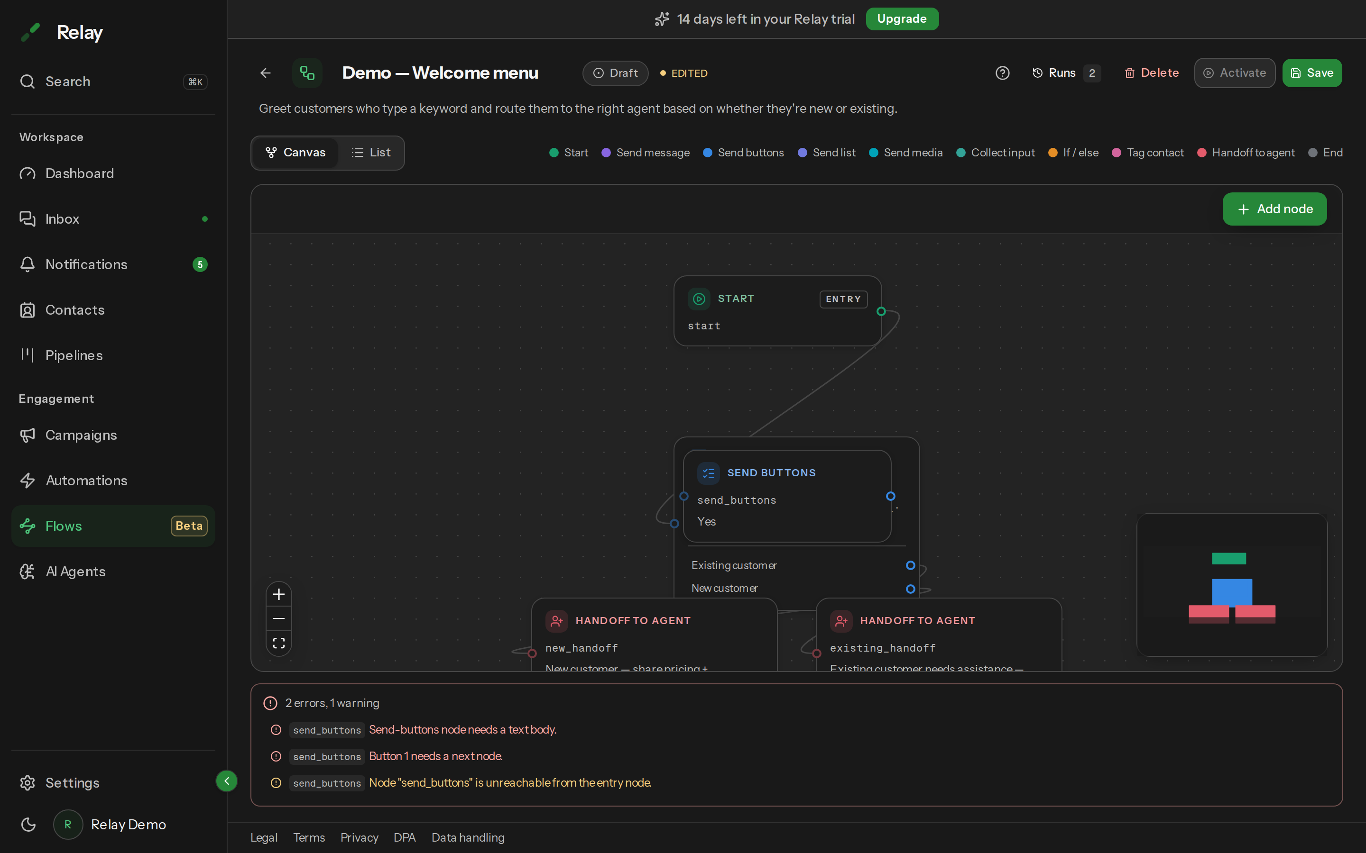The image size is (1366, 853).
Task: Click the existing_handoff input port
Action: (x=816, y=653)
